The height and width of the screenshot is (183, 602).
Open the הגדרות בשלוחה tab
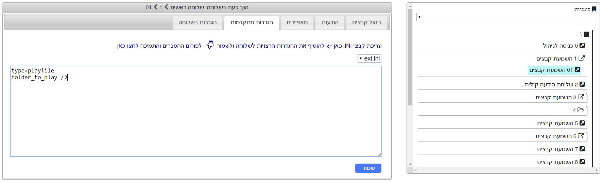pos(197,22)
